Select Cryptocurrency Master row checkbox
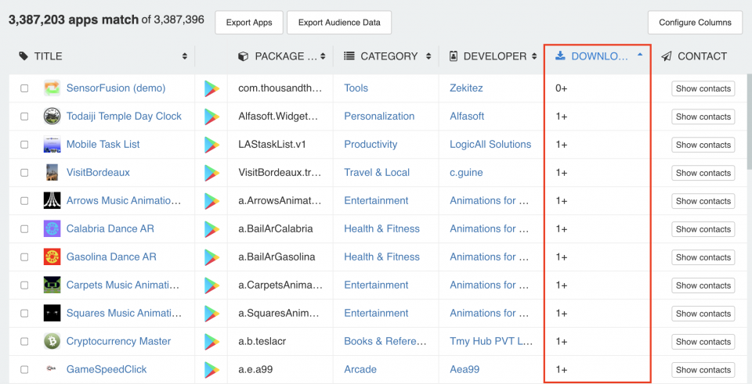Image resolution: width=752 pixels, height=384 pixels. click(x=24, y=342)
